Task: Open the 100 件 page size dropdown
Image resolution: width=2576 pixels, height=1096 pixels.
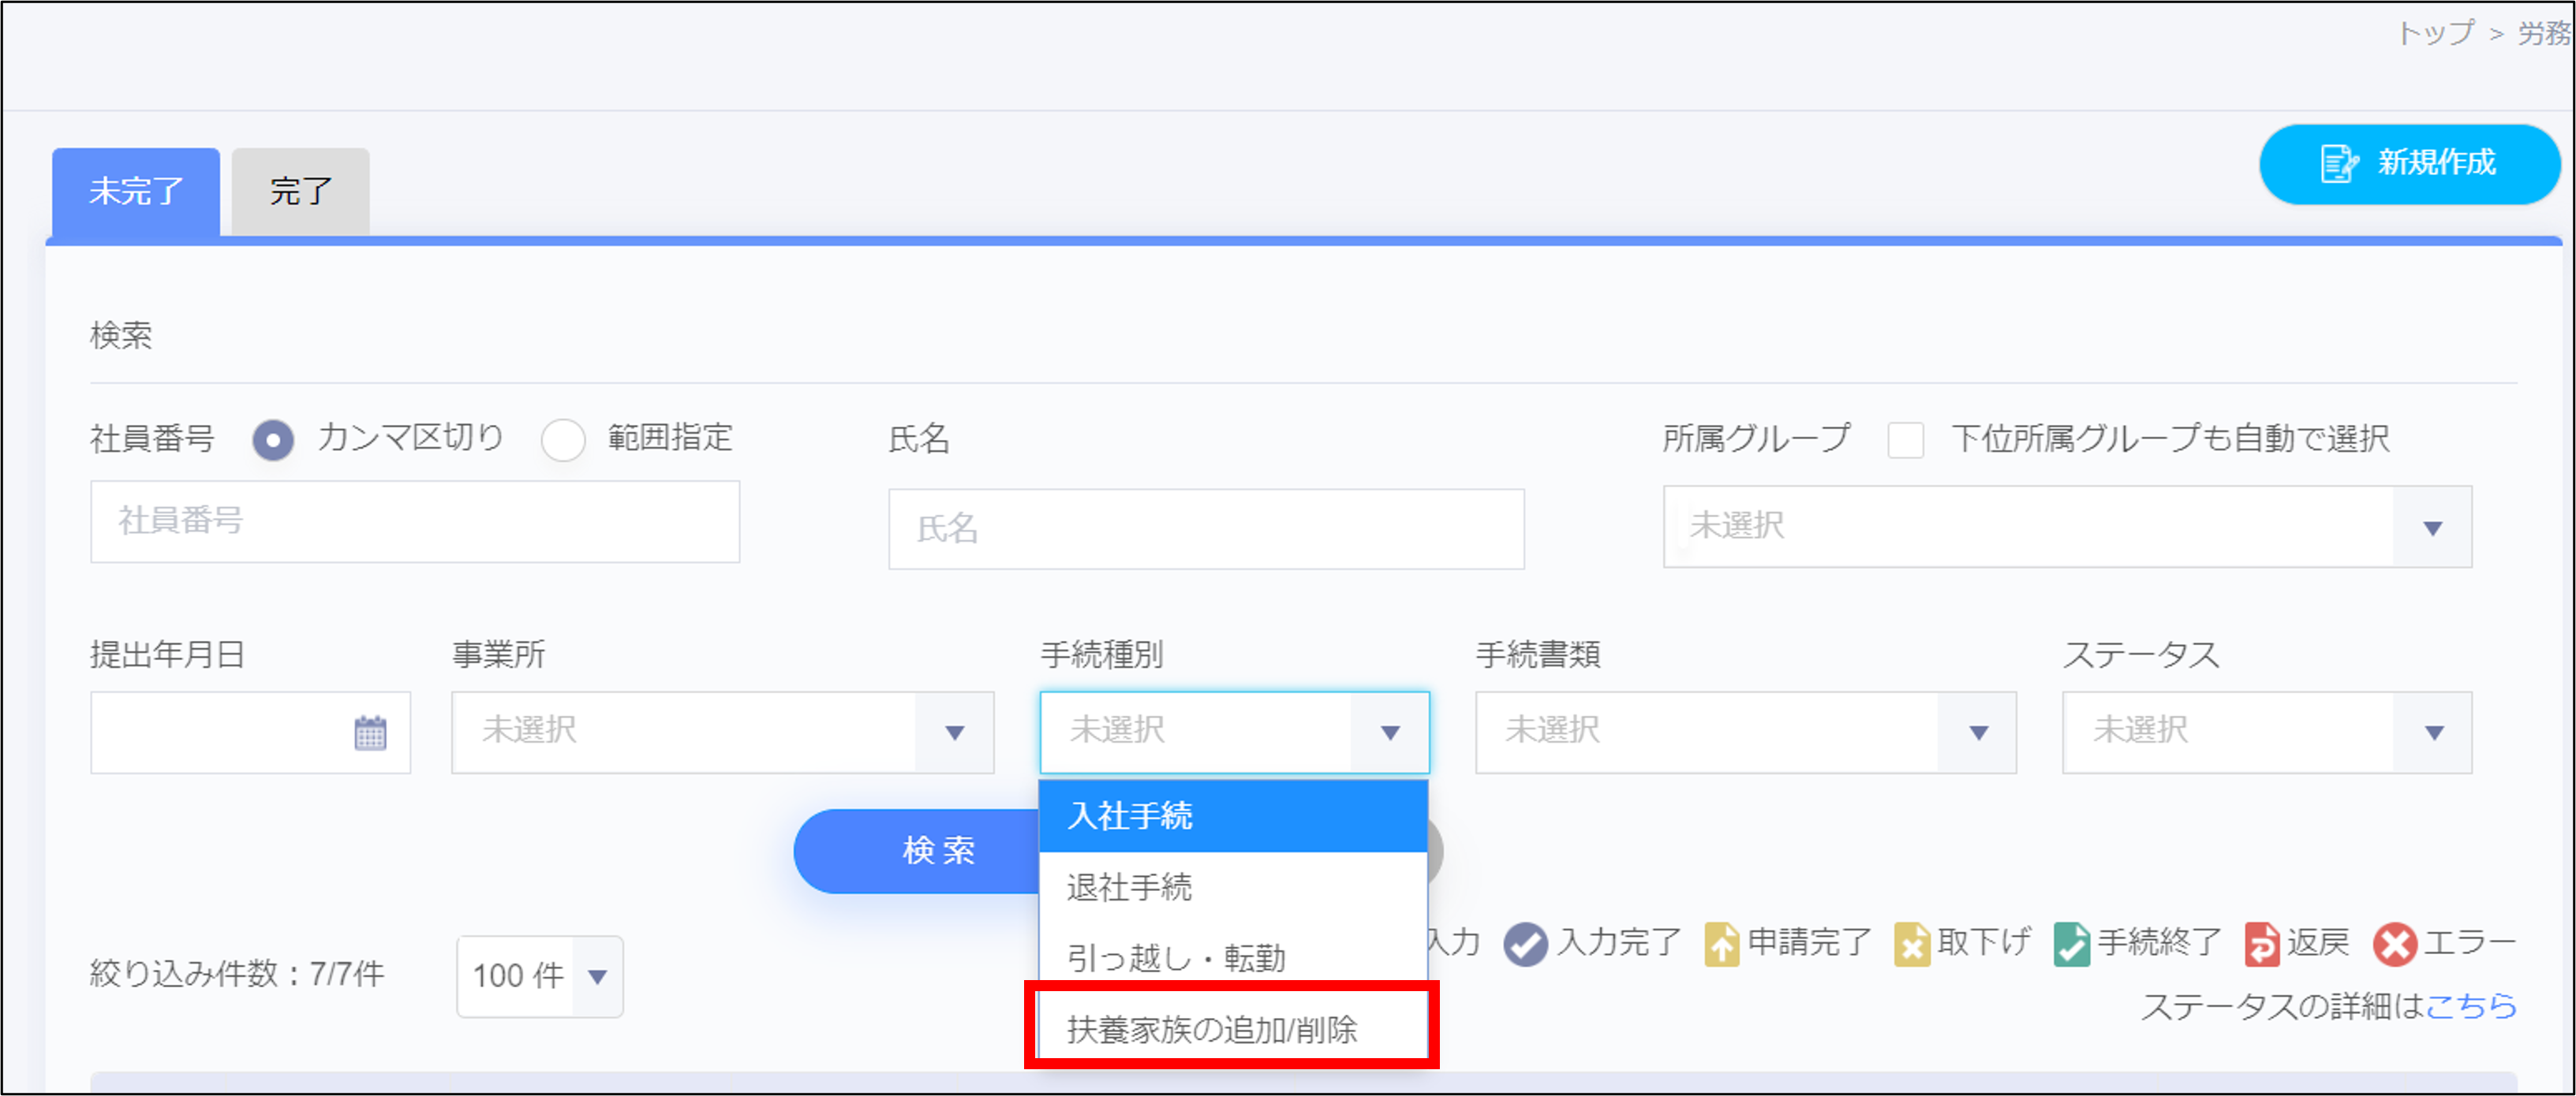Action: 540,976
